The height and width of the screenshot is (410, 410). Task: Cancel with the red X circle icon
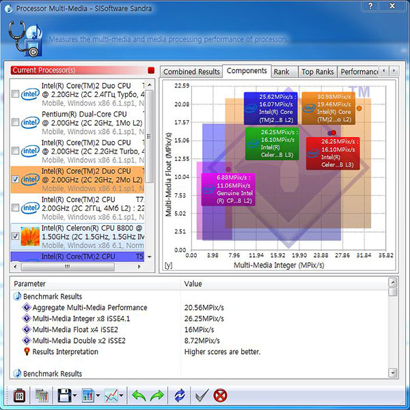pos(220,396)
